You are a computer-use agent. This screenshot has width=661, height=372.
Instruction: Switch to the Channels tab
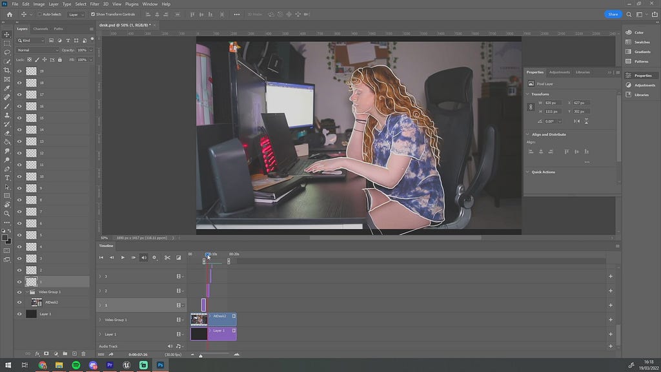[x=41, y=28]
